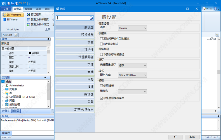Cancel options with the 取消 button
Image resolution: width=221 pixels, height=140 pixels.
[192, 137]
